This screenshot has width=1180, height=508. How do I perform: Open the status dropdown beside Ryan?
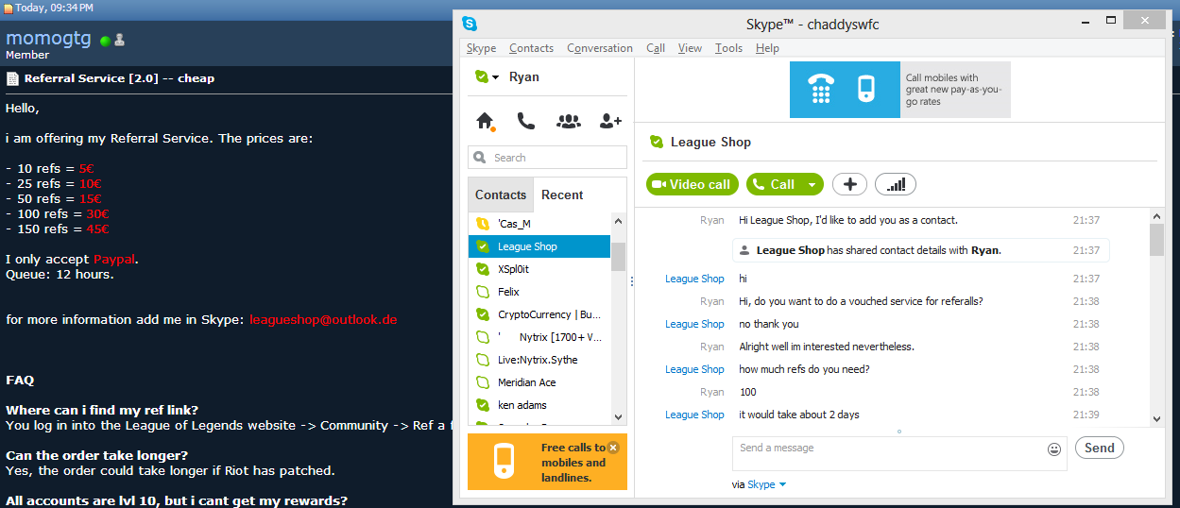495,77
